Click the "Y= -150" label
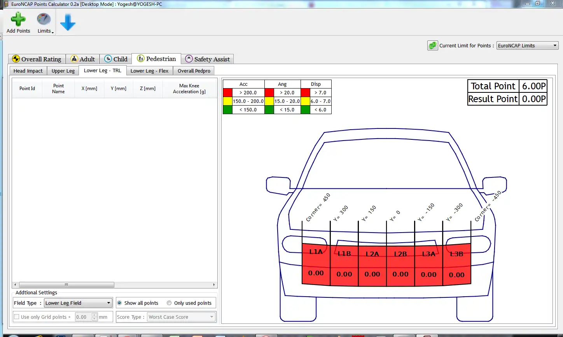 click(x=426, y=213)
